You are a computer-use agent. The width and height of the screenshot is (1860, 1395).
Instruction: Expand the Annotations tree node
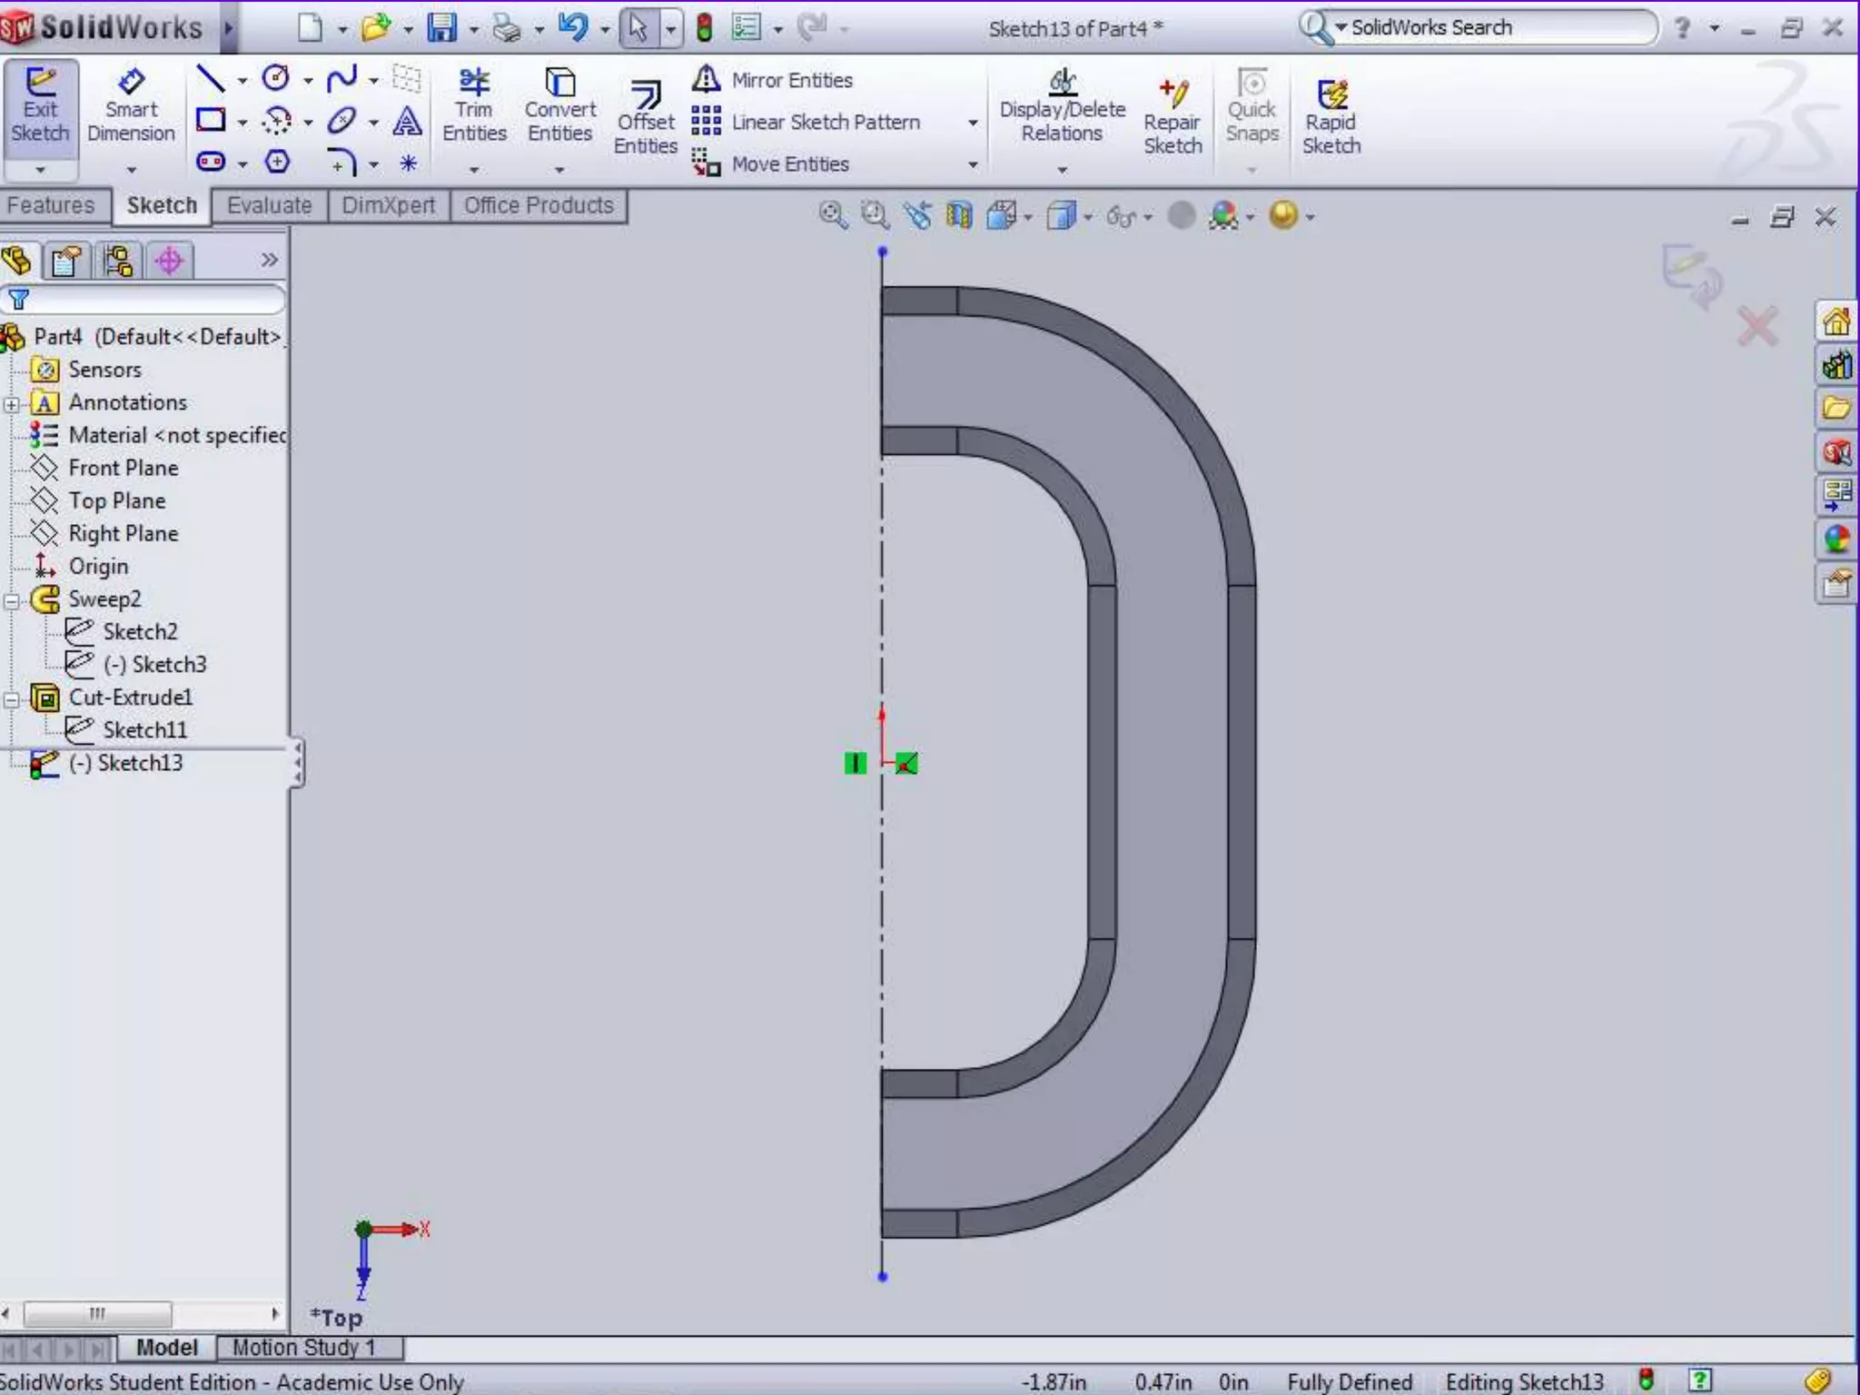tap(11, 404)
